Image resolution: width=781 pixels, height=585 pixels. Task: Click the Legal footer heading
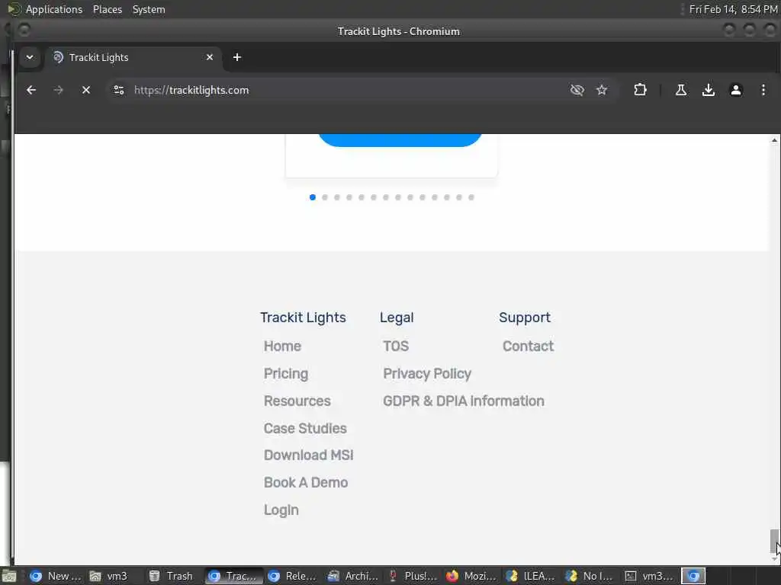pos(397,318)
